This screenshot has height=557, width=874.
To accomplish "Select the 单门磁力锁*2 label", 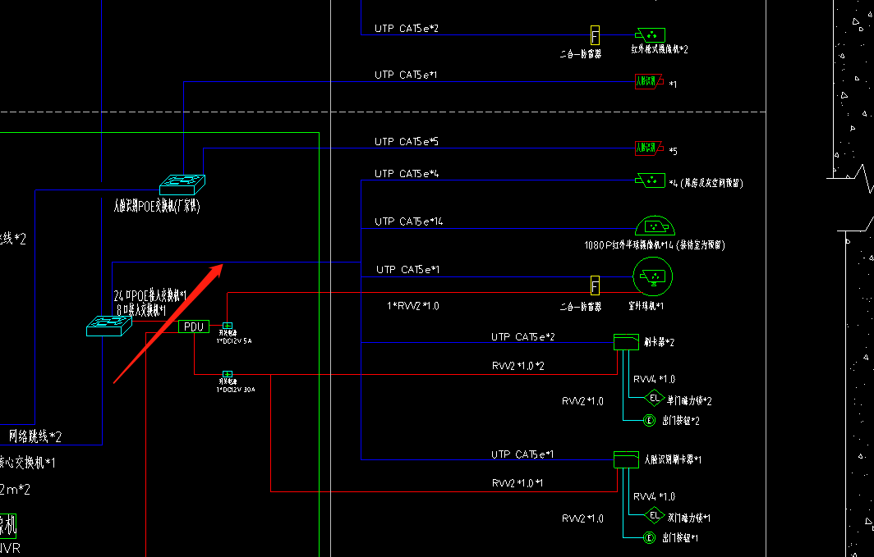I will [x=689, y=400].
